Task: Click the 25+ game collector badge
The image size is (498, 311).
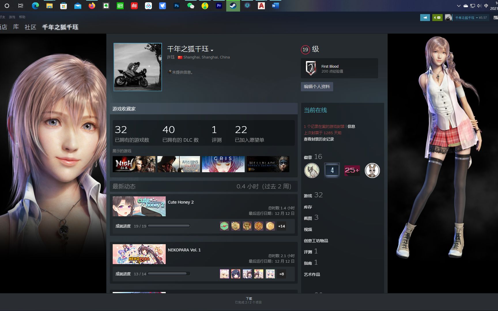Action: click(x=352, y=170)
